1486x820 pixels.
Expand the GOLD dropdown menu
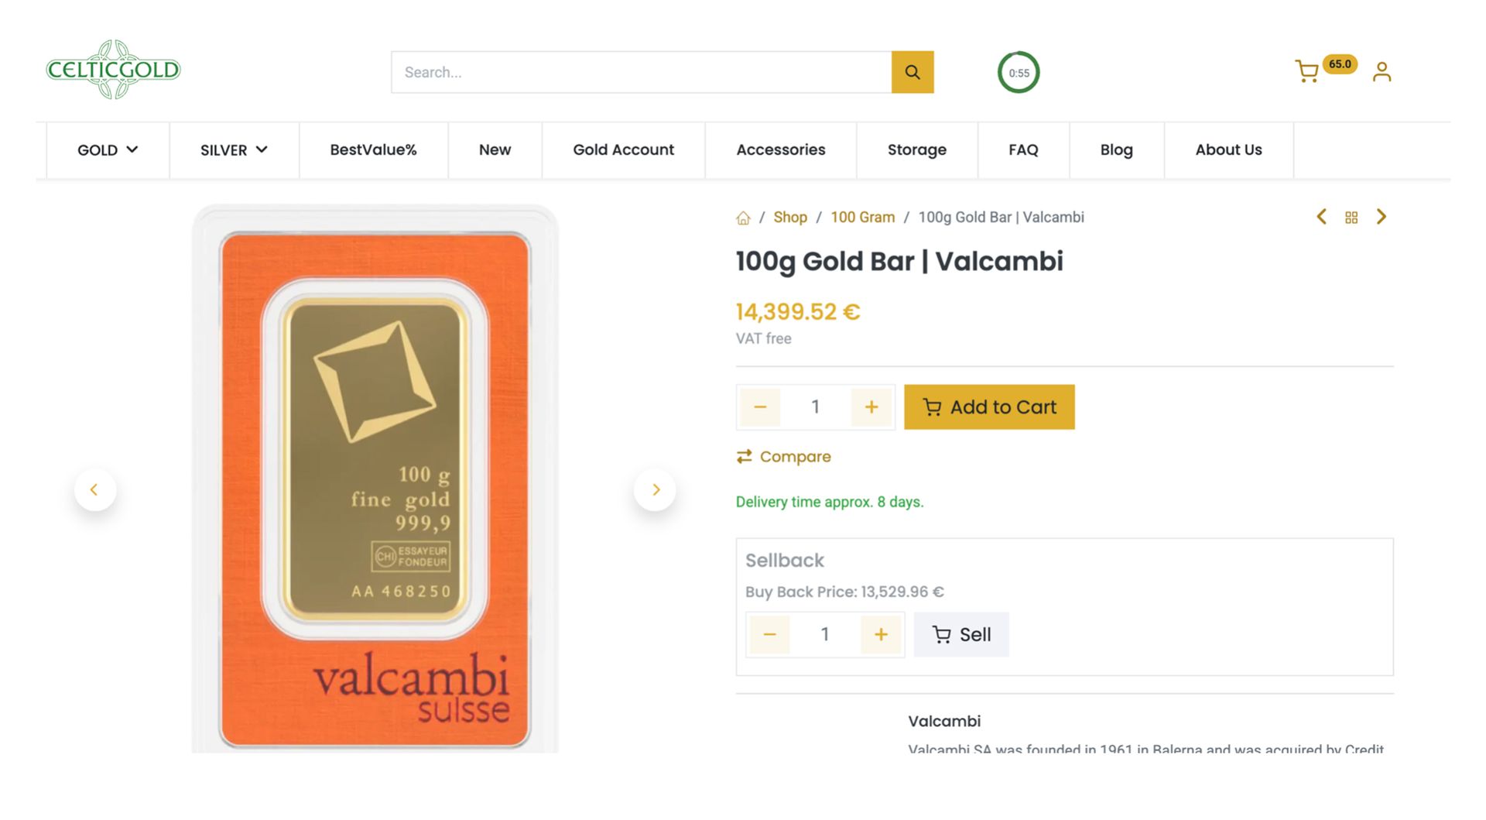pos(108,150)
